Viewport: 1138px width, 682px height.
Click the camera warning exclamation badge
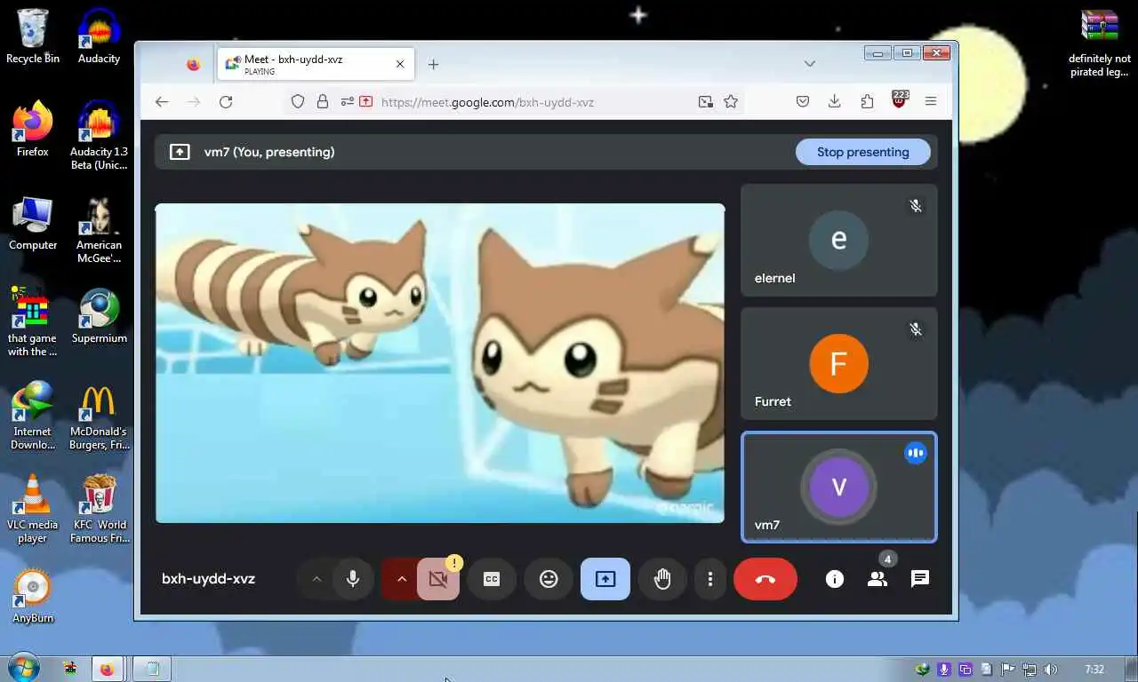454,562
